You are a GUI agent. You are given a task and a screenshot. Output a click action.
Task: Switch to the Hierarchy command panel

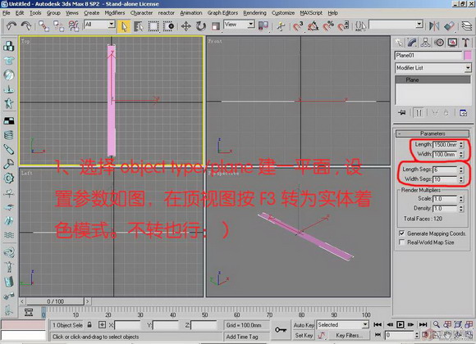[425, 43]
